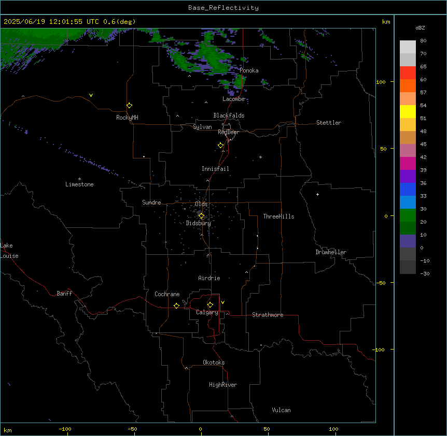Viewport: 447px width, 436px height.
Task: Click the -50 tick on bottom axis
Action: click(x=132, y=429)
